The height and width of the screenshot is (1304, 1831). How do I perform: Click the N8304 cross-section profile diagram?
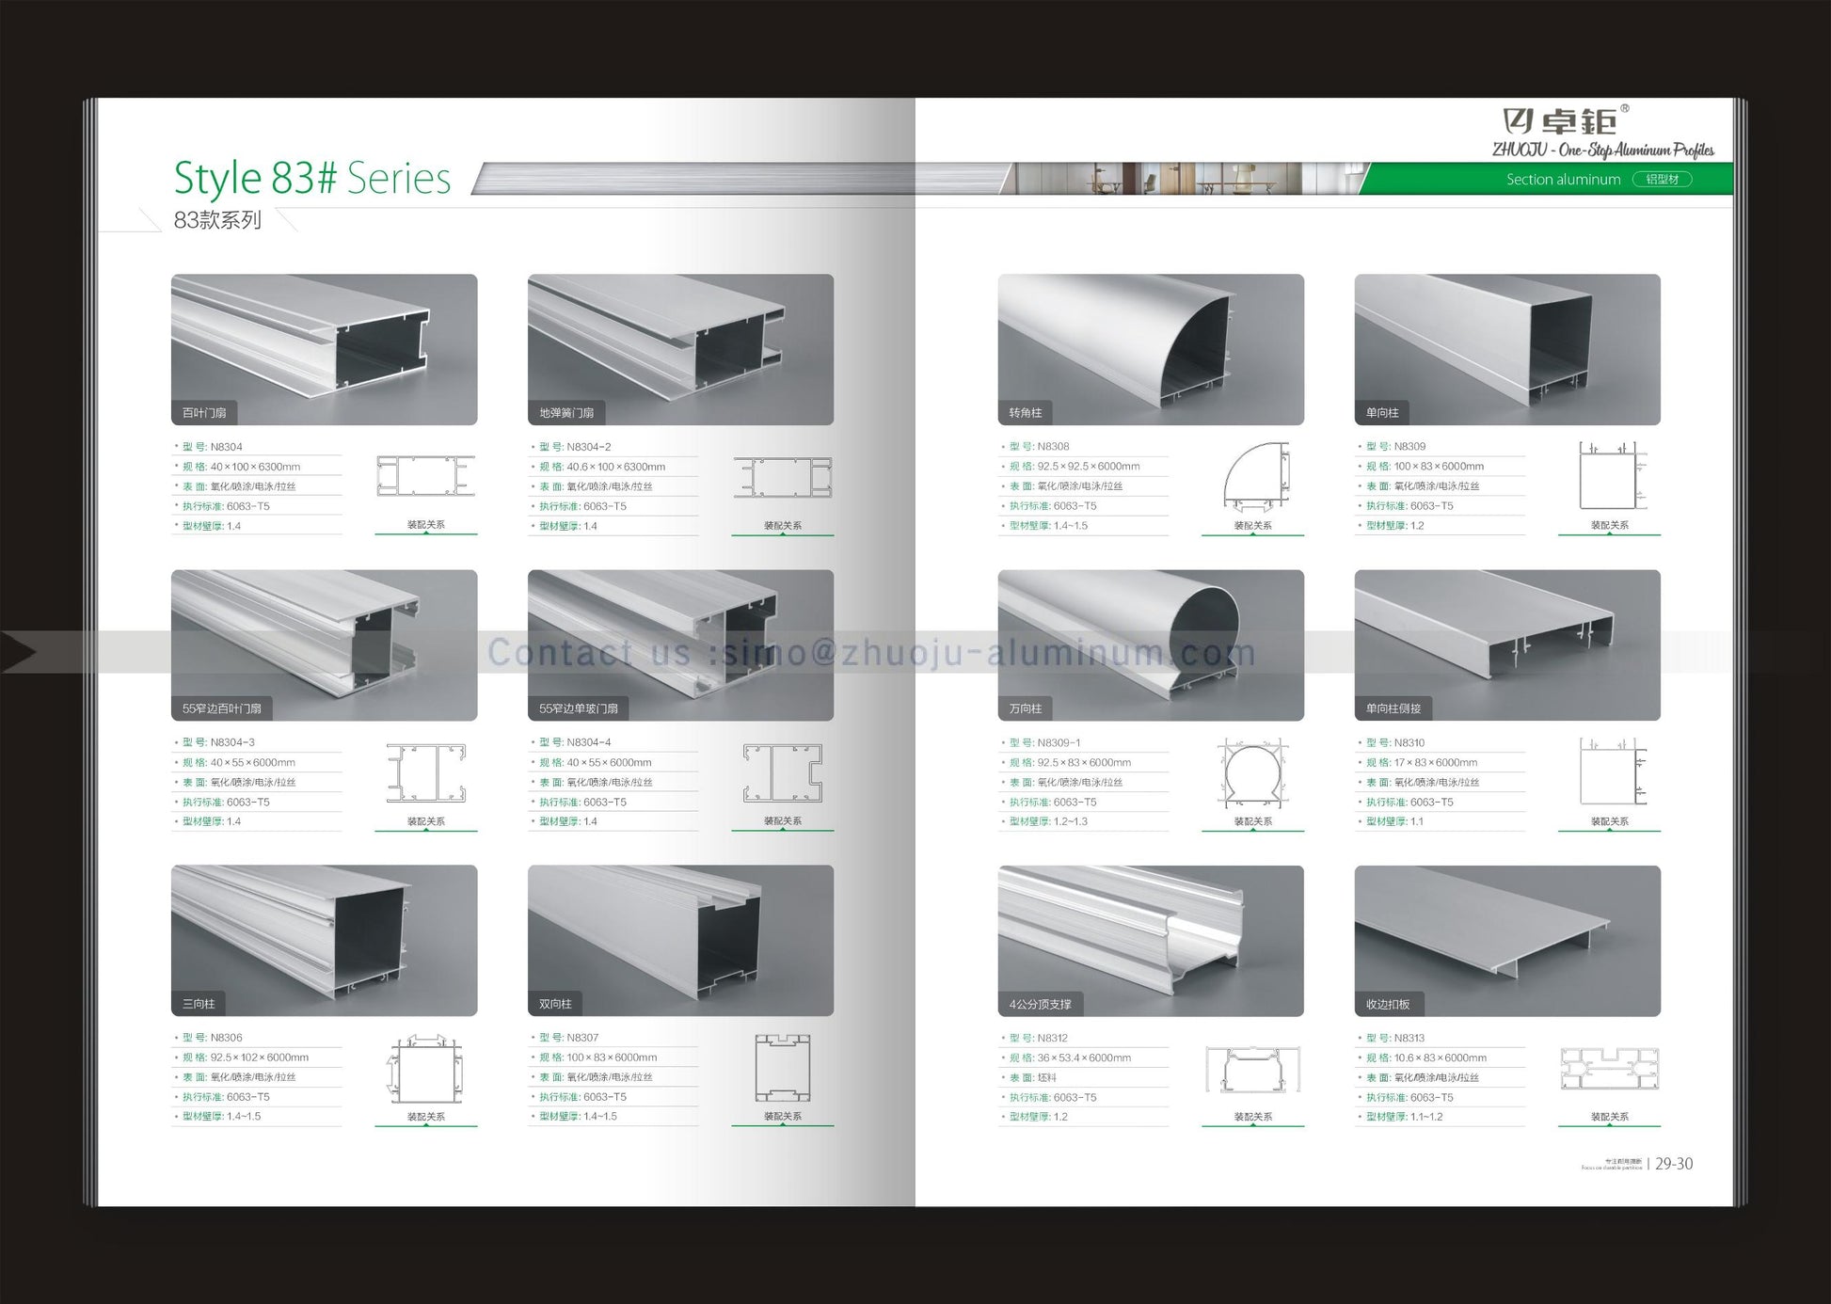[x=425, y=476]
